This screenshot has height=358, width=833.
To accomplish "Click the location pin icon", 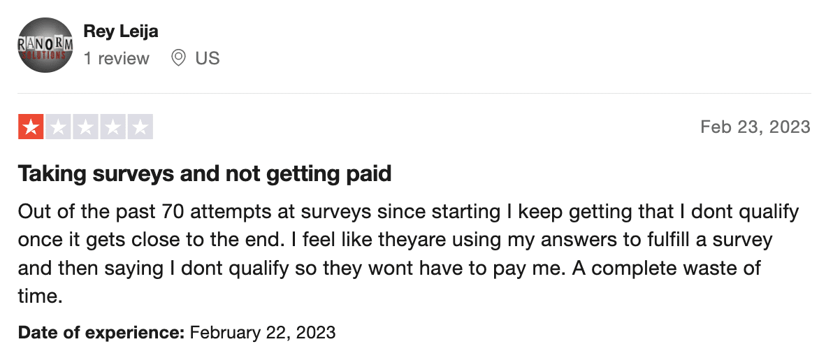I will coord(178,58).
